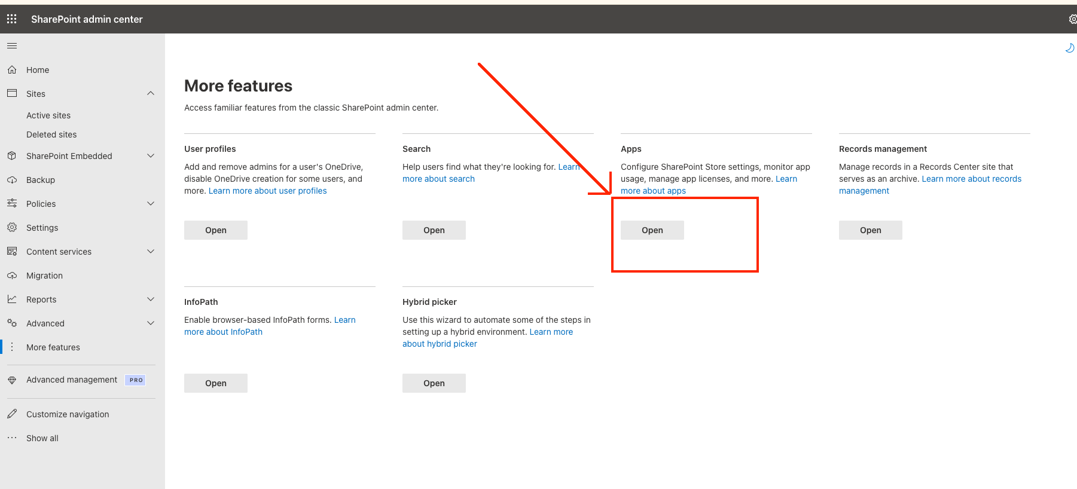Open Settings navigation item
This screenshot has height=489, width=1077.
[42, 228]
